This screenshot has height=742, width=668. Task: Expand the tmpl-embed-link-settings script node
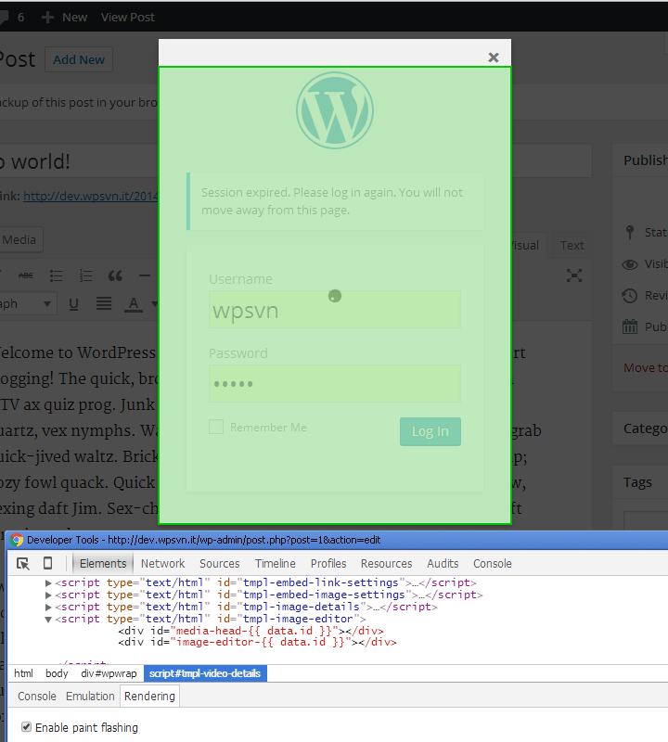pos(48,582)
